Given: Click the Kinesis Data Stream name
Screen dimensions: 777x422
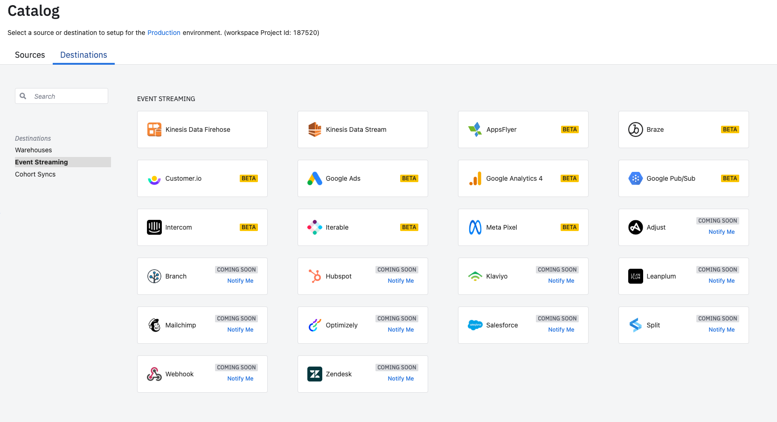Looking at the screenshot, I should pyautogui.click(x=356, y=129).
